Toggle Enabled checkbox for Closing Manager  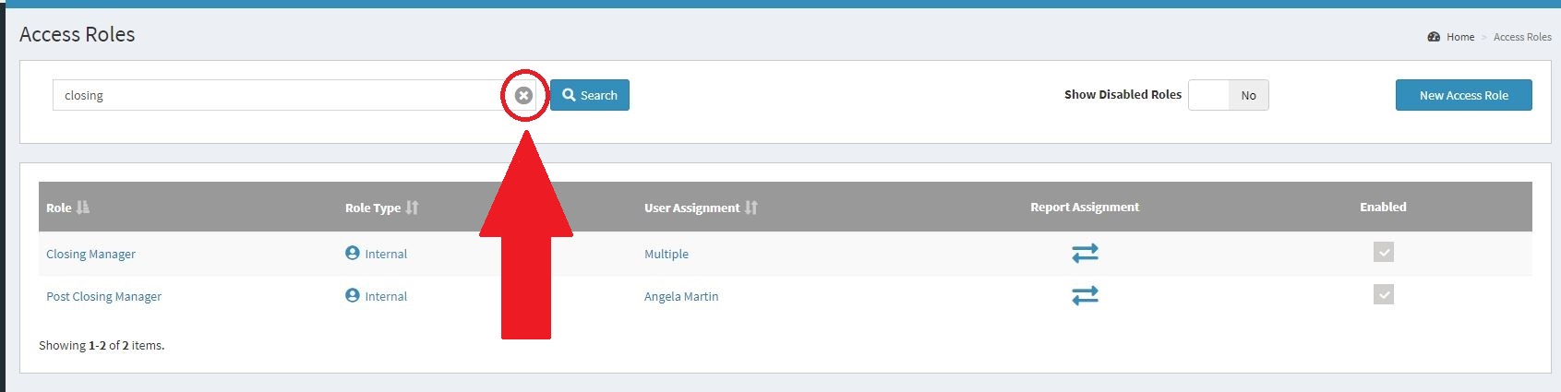point(1383,252)
